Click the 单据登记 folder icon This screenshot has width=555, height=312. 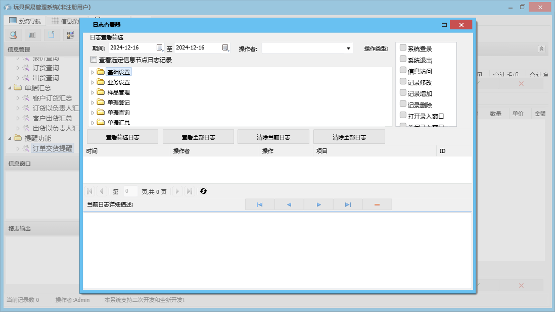pyautogui.click(x=101, y=102)
